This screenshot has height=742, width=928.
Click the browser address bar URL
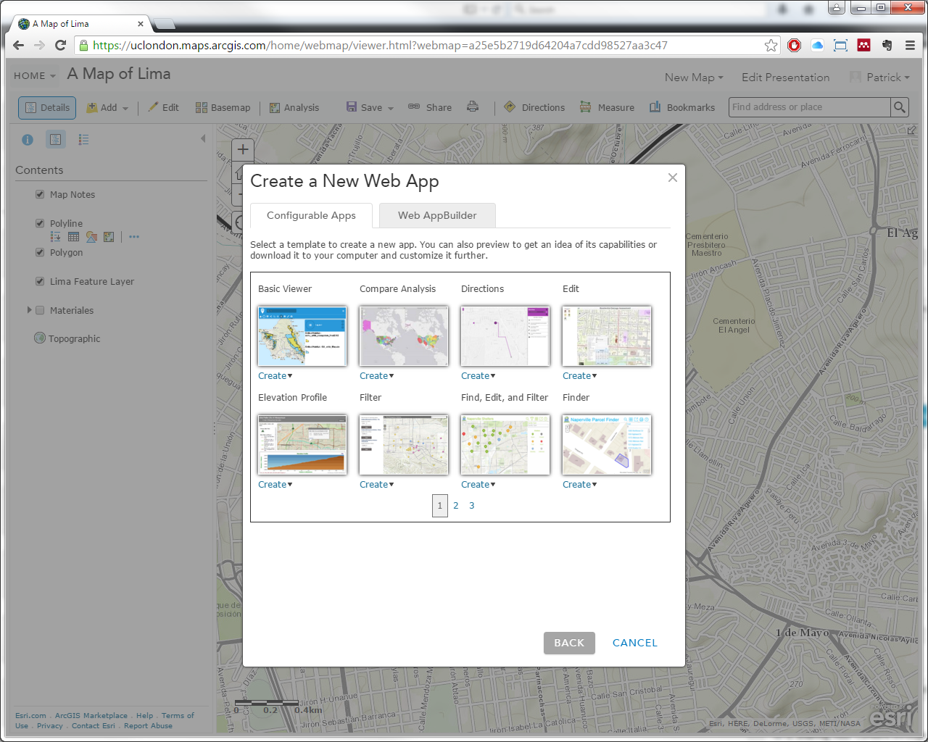point(380,46)
